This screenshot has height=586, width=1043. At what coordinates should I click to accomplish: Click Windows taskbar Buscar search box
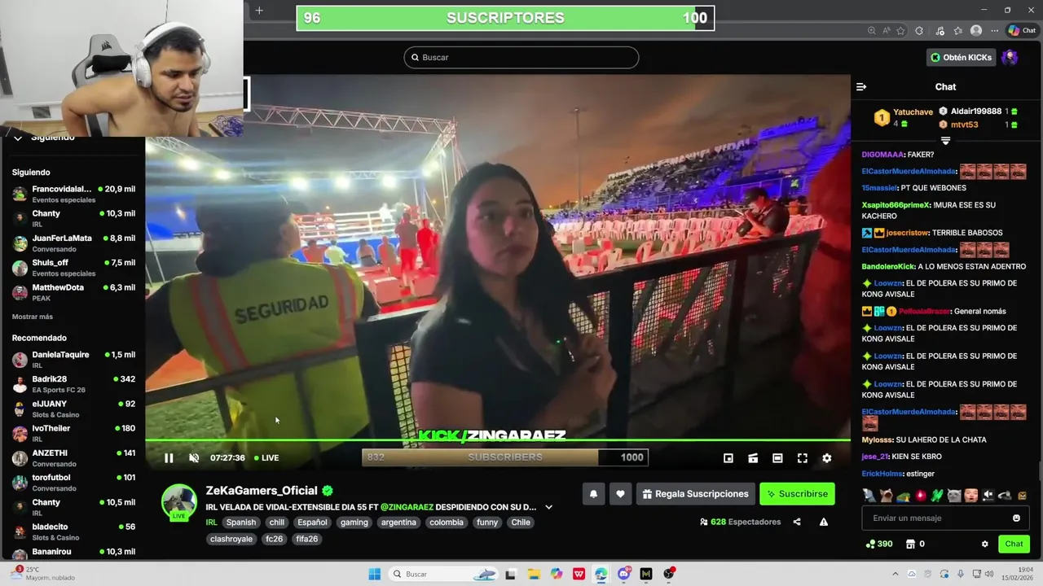click(x=442, y=574)
